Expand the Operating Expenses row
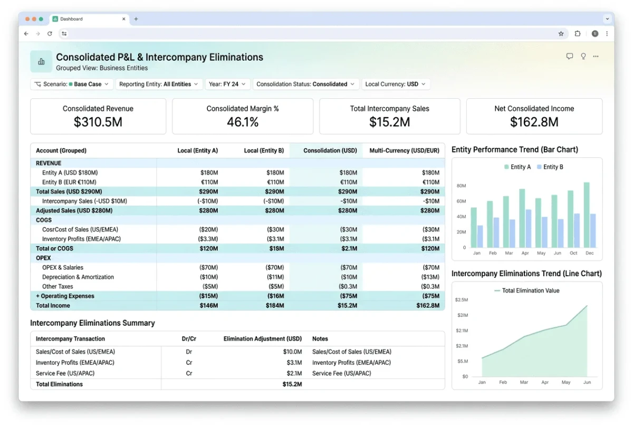The height and width of the screenshot is (425, 633). (65, 296)
